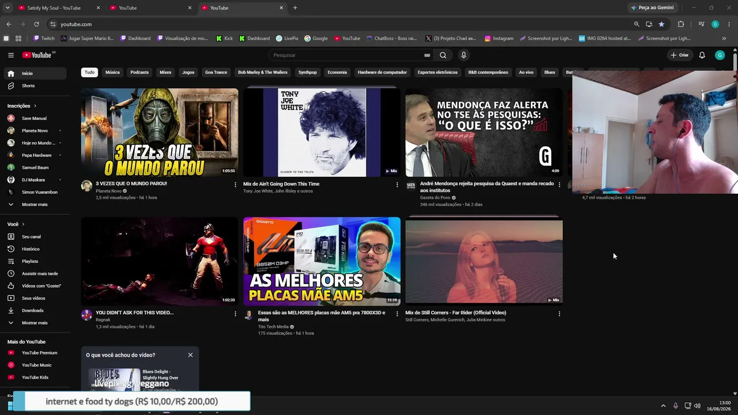Image resolution: width=738 pixels, height=415 pixels.
Task: Open Tony Joe White mix thumbnail
Action: 322,133
